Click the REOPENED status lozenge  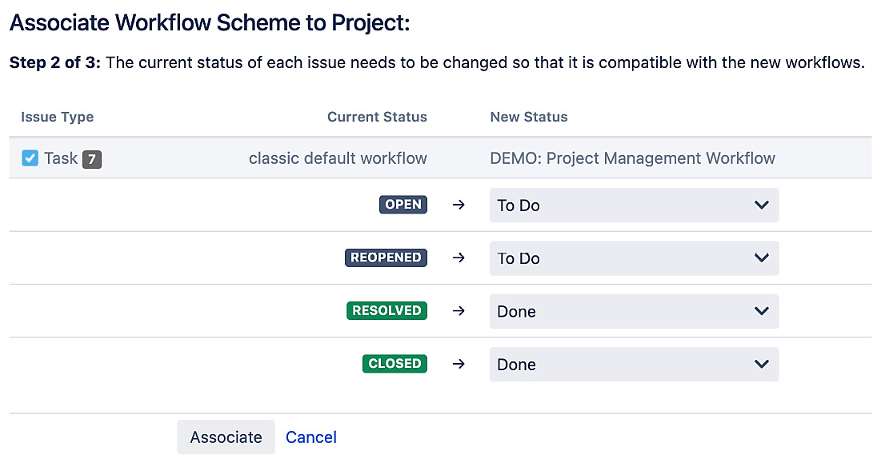386,257
